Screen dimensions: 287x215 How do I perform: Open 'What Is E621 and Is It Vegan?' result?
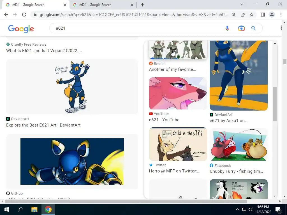pos(44,51)
